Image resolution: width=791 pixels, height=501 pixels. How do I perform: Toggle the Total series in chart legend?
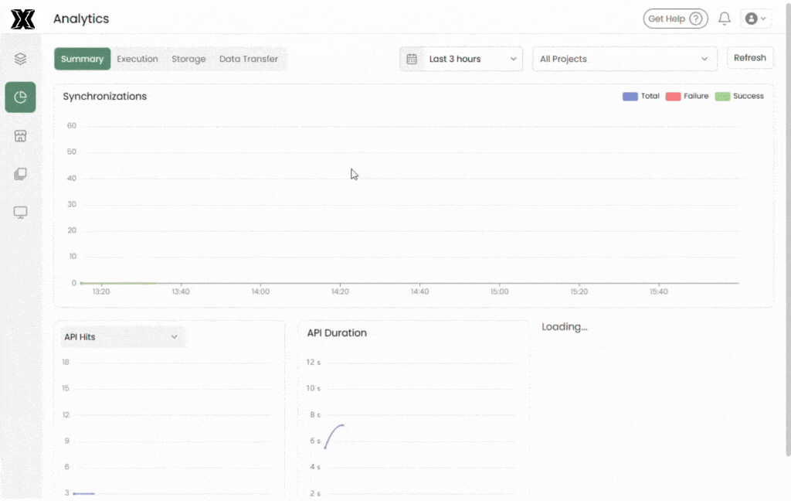click(640, 97)
